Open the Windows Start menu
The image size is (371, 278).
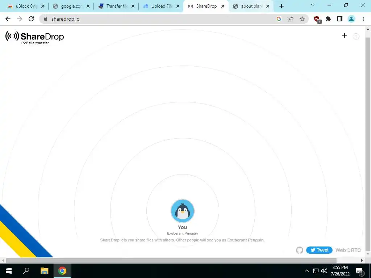(9, 271)
